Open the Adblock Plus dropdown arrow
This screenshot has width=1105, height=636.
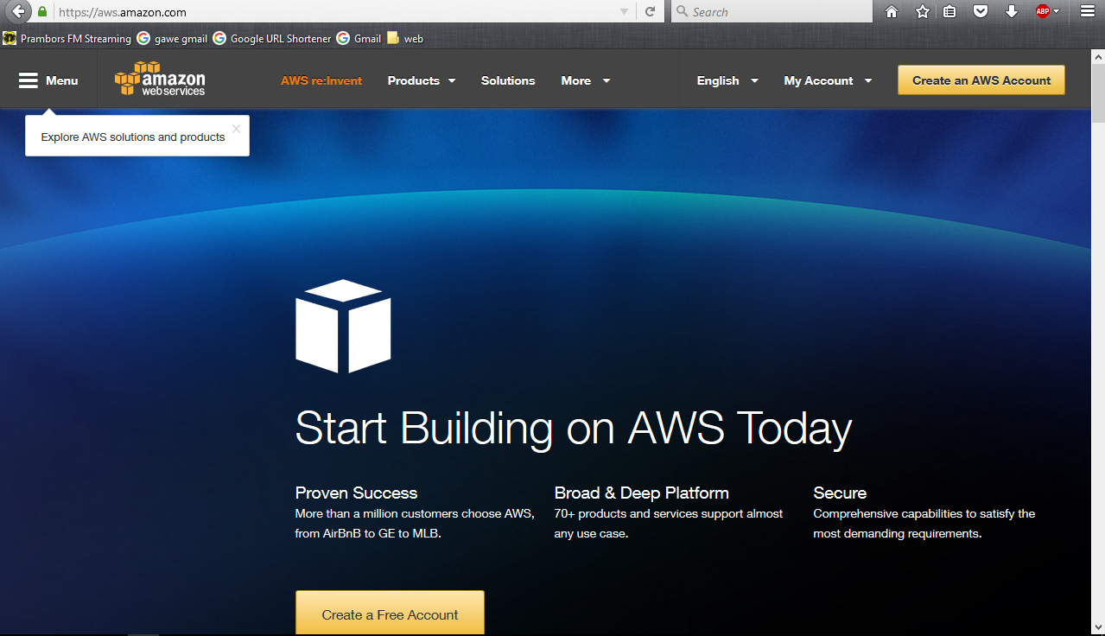(1057, 12)
